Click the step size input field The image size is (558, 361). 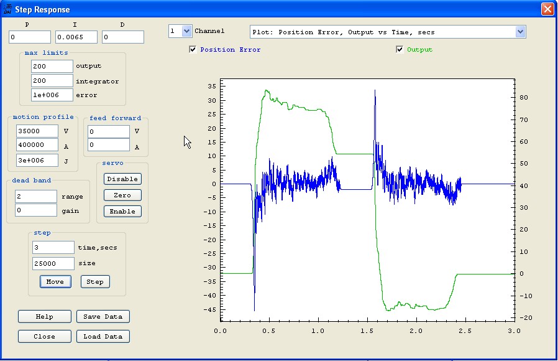pos(53,263)
